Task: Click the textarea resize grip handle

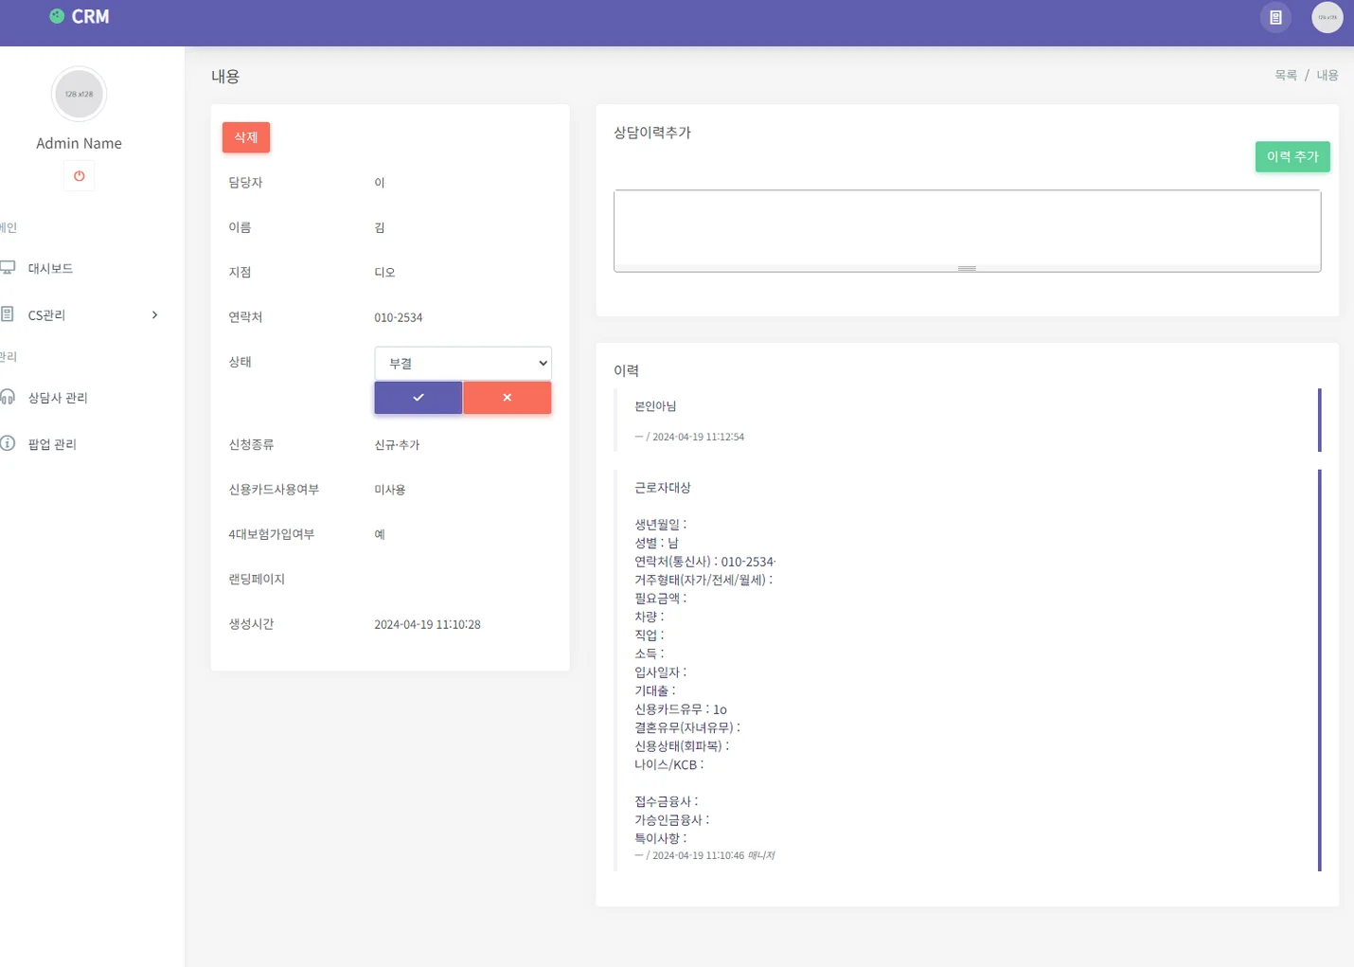Action: point(967,268)
